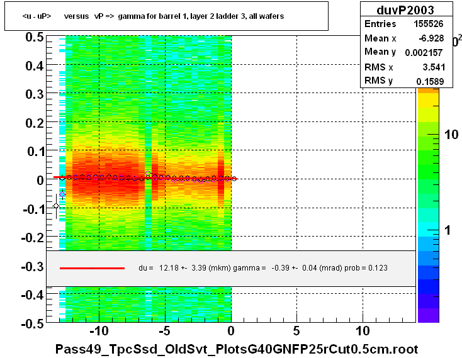
Task: Select the Mean x -6.928 row
Action: (x=404, y=38)
